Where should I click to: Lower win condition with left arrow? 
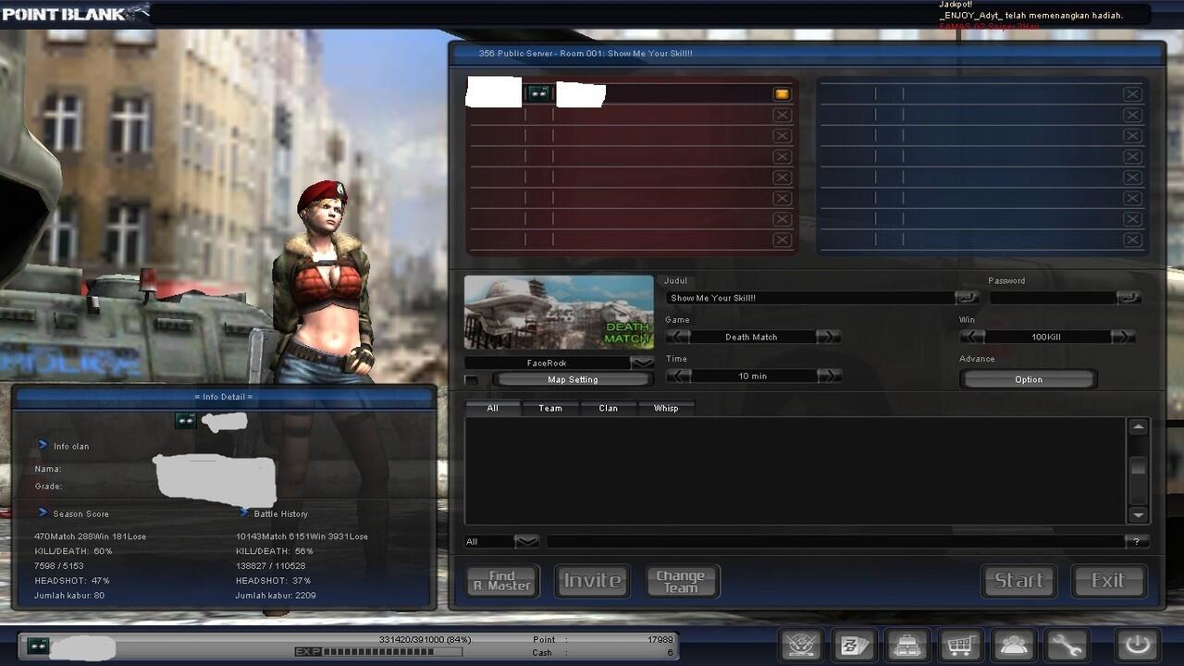click(972, 337)
